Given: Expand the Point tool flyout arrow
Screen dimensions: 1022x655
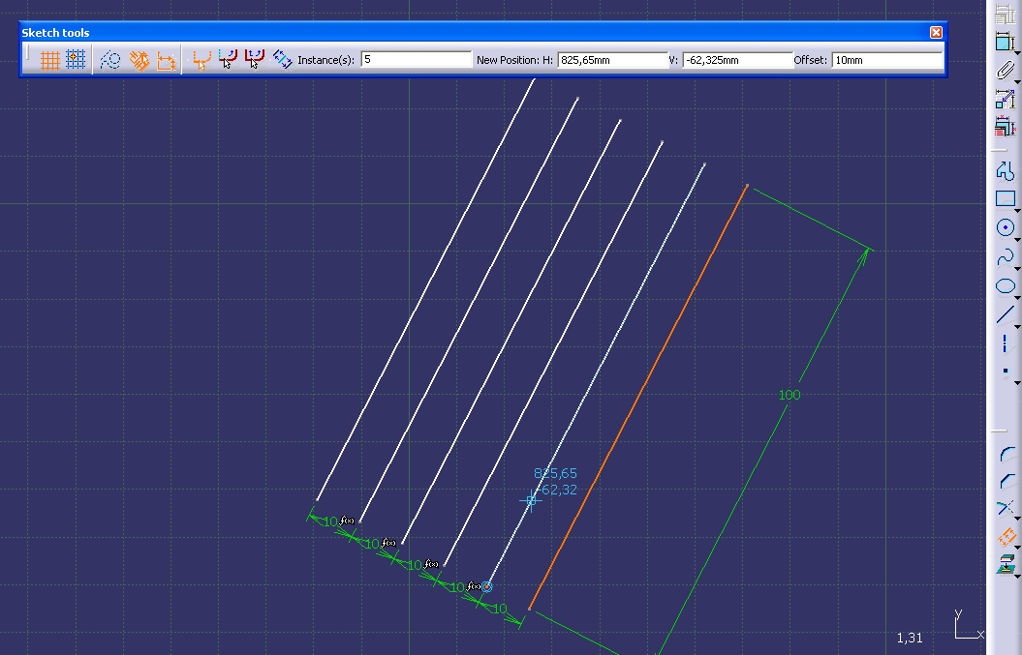Looking at the screenshot, I should click(1017, 383).
